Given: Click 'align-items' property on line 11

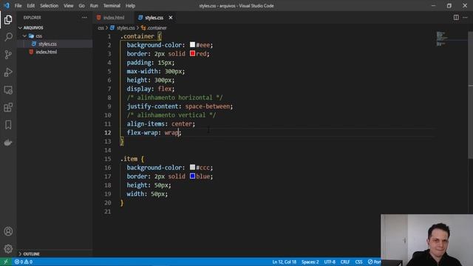Looking at the screenshot, I should pyautogui.click(x=146, y=123).
